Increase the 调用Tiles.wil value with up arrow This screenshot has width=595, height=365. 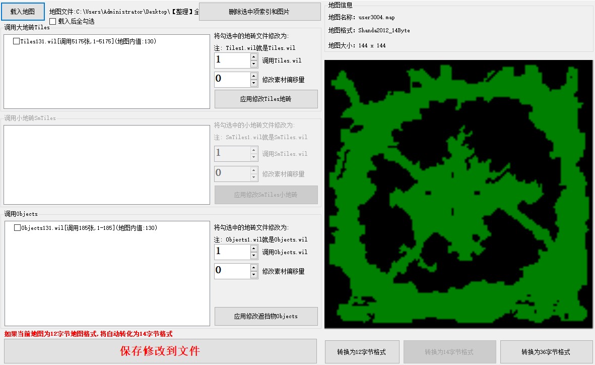coord(254,57)
